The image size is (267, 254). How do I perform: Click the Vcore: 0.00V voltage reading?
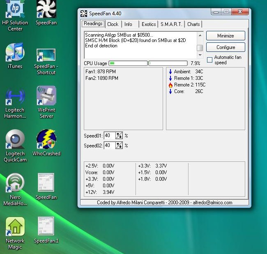[x=100, y=172]
